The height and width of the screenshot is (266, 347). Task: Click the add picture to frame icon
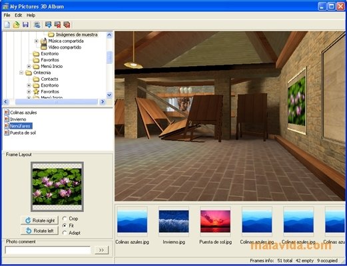(x=48, y=25)
